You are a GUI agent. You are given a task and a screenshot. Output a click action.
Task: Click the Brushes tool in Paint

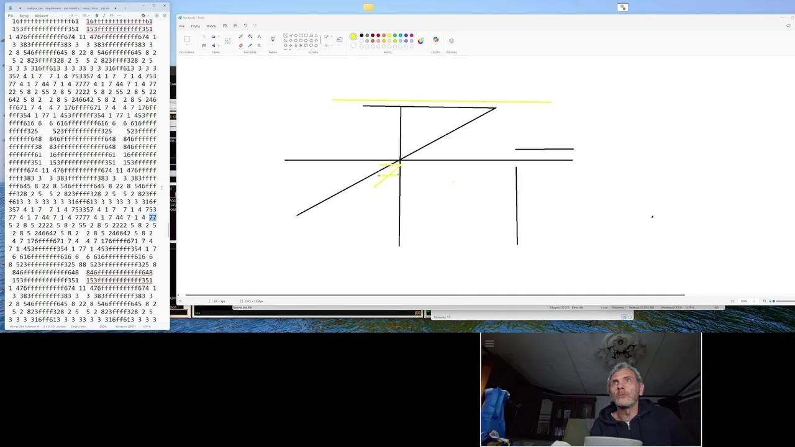pos(273,38)
